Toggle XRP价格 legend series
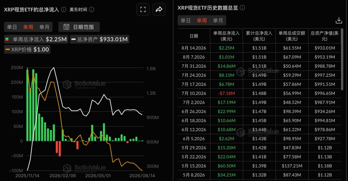The height and width of the screenshot is (181, 348). click(x=27, y=50)
